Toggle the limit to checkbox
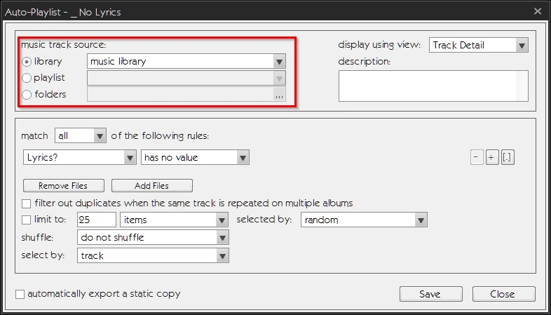Viewport: 551px width, 315px height. coord(27,220)
